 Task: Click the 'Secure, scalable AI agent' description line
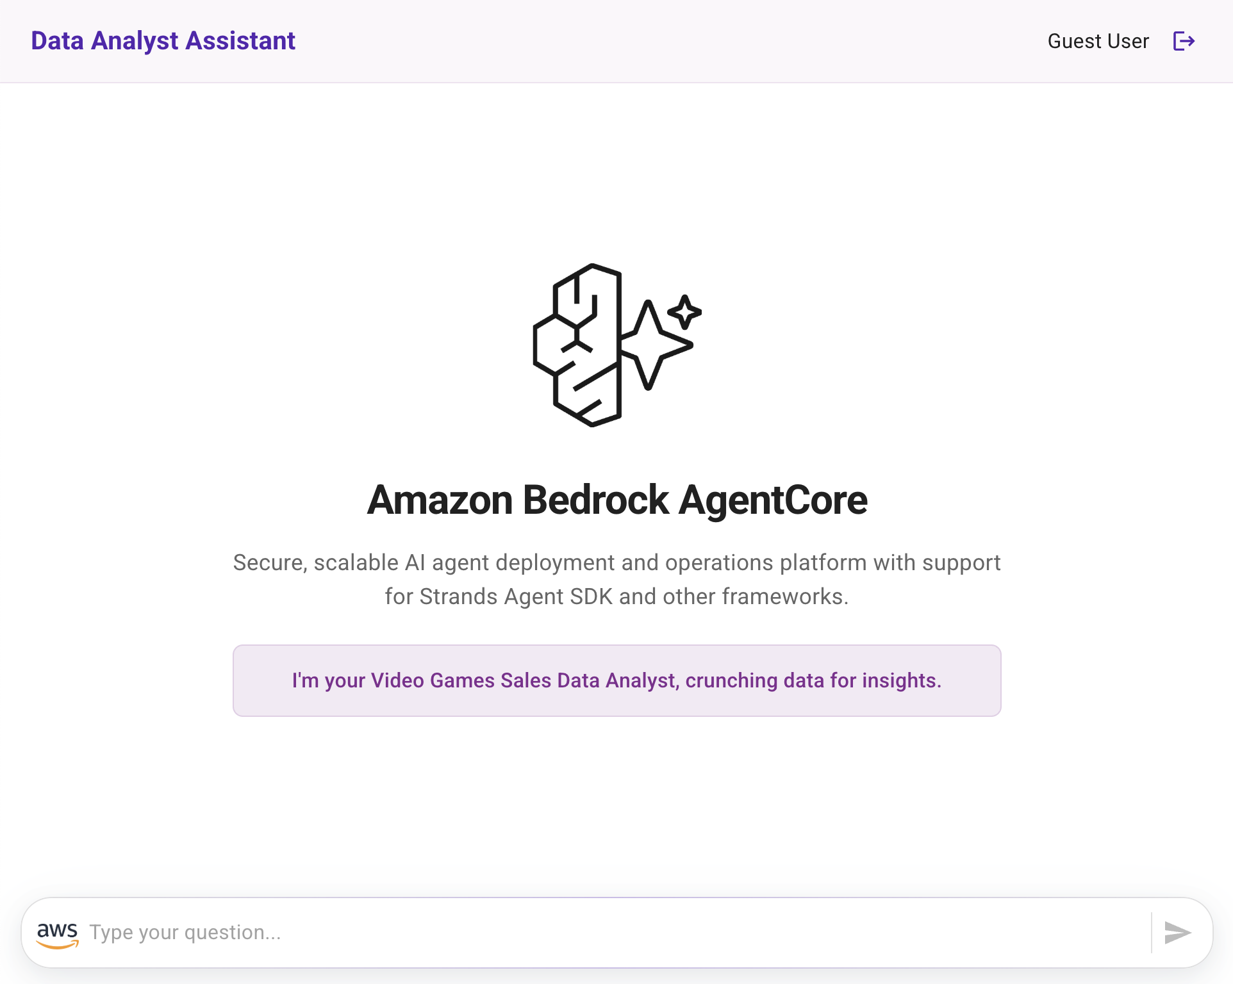click(617, 562)
